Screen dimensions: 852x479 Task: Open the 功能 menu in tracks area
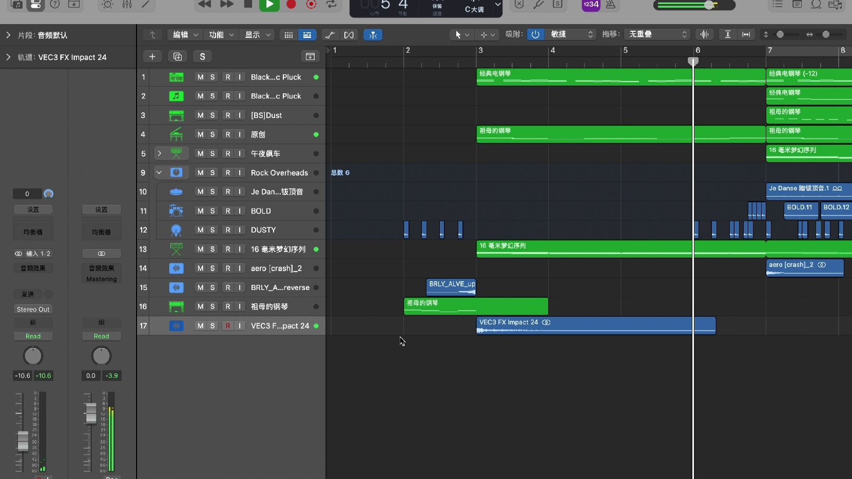221,35
